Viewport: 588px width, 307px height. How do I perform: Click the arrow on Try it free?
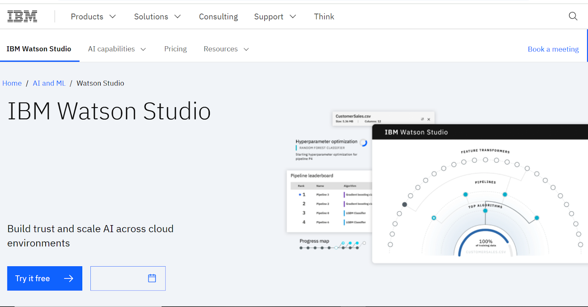[69, 279]
